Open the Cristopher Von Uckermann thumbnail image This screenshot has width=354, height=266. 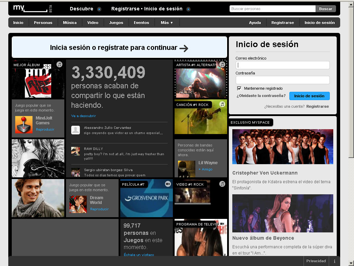(283, 147)
